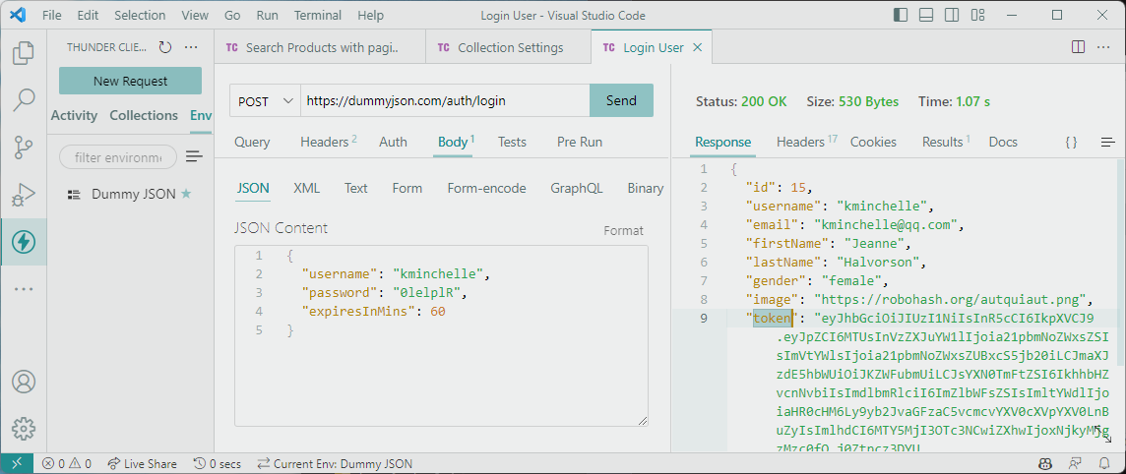Select the Thunder Client lightning icon
The image size is (1126, 474).
tap(23, 242)
